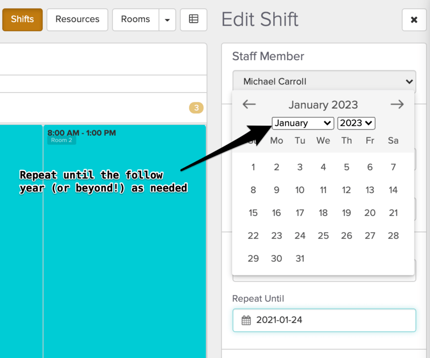
Task: Expand the Rooms dropdown caret
Action: click(x=167, y=19)
